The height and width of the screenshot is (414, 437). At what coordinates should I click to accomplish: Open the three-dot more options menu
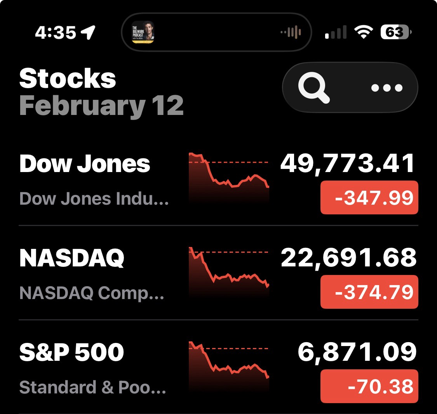point(387,88)
